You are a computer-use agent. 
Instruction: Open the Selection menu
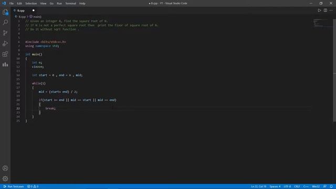point(31,4)
